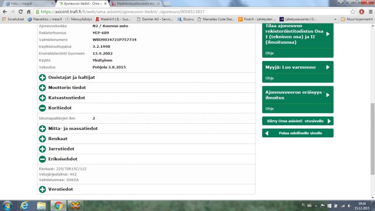Open the Mercedes Code Des... bookmark
The image size is (375, 211).
click(216, 19)
